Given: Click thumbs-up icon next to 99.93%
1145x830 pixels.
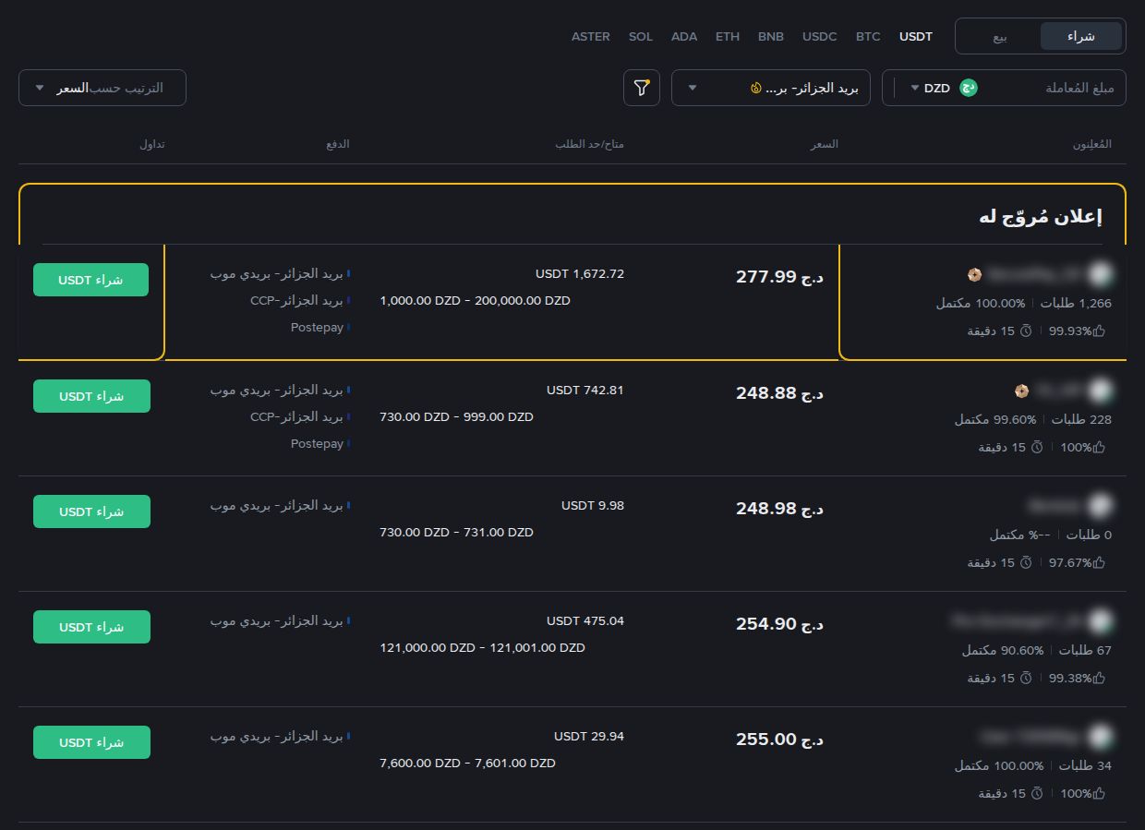Looking at the screenshot, I should tap(1099, 331).
